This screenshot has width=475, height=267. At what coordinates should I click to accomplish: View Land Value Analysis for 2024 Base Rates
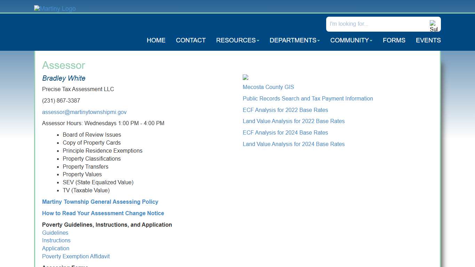coord(293,144)
